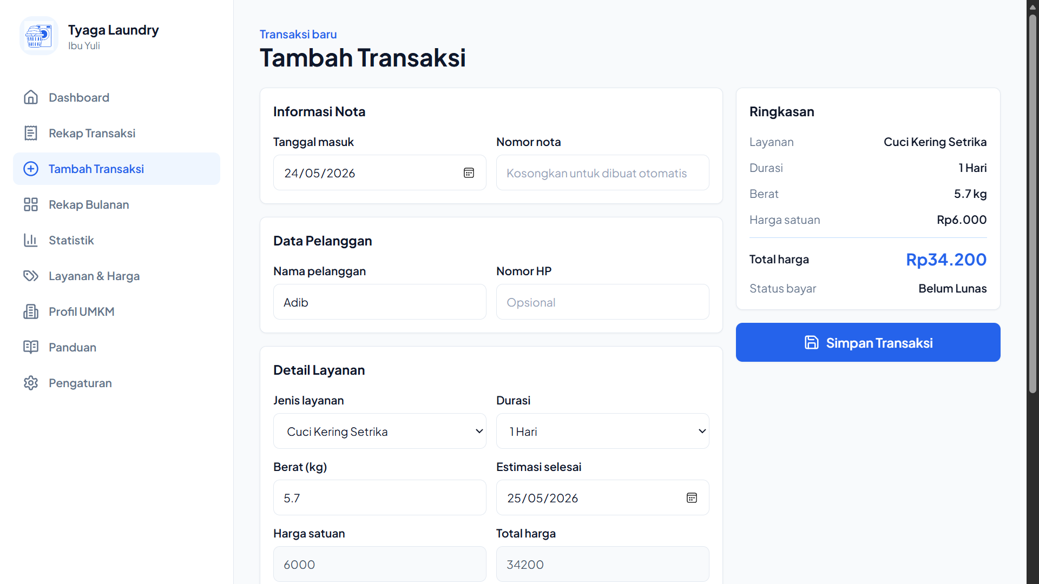Click the Nomor HP optional field
The image size is (1039, 584).
point(602,302)
